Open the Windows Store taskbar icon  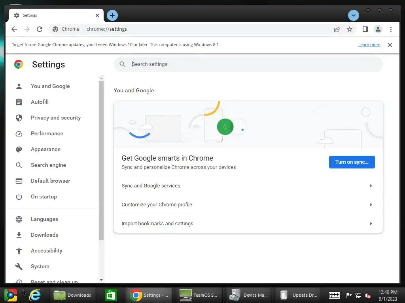[x=111, y=295]
